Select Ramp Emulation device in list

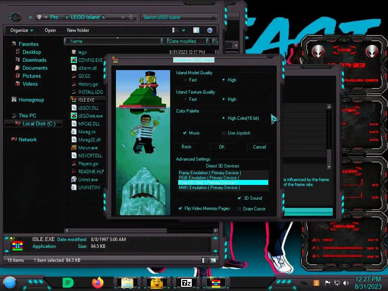click(x=223, y=173)
